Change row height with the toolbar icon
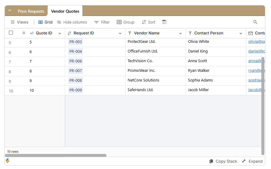The image size is (271, 169). [164, 22]
